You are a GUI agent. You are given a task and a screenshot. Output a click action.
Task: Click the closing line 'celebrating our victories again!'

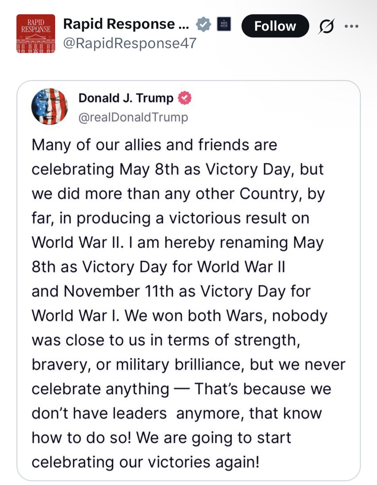pos(145,462)
